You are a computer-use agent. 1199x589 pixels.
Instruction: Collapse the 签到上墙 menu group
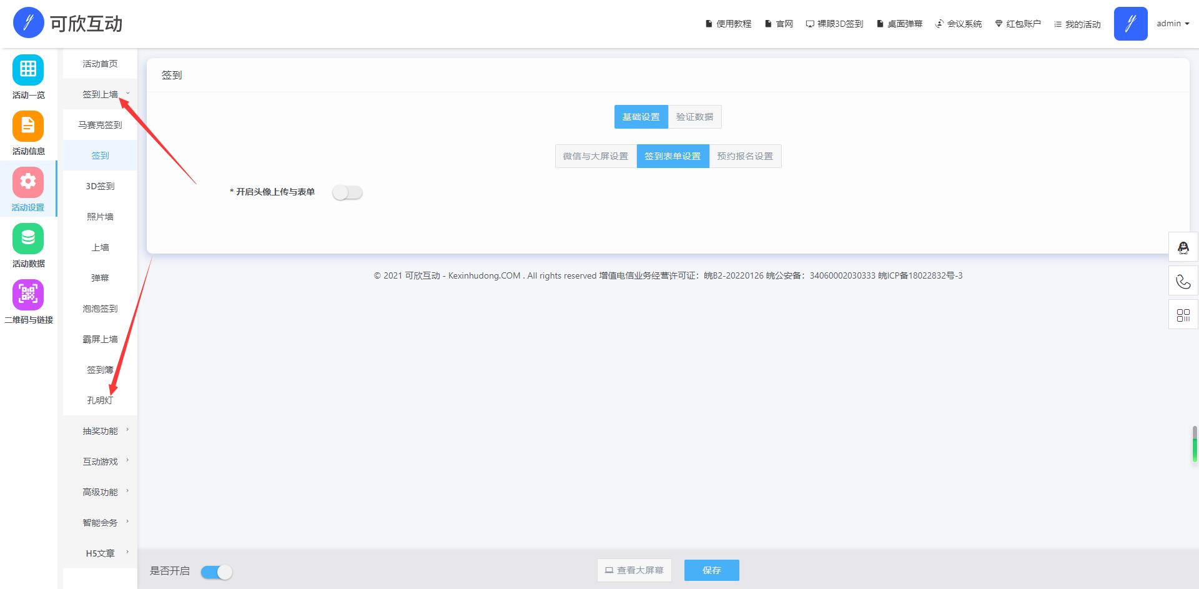[x=100, y=94]
